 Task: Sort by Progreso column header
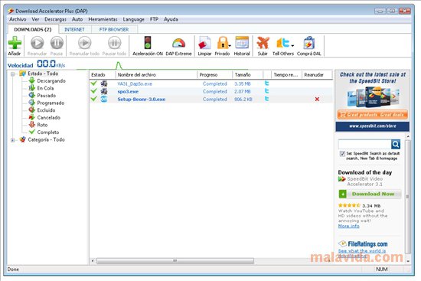214,75
